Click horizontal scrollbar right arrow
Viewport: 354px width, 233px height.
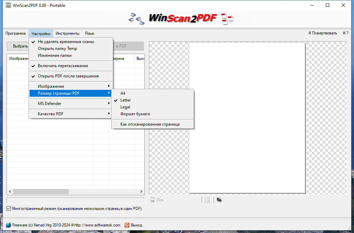tap(141, 191)
